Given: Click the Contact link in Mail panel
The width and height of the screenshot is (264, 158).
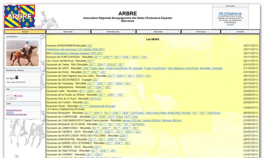Looking at the screenshot, I should point(19,96).
